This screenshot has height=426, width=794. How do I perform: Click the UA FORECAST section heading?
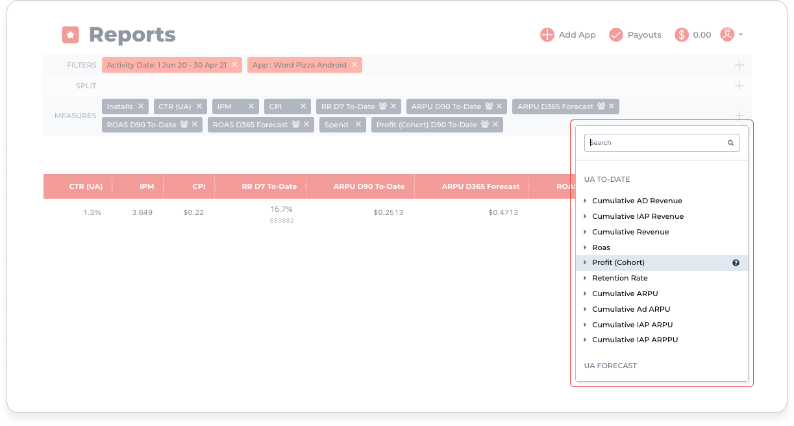(x=610, y=366)
